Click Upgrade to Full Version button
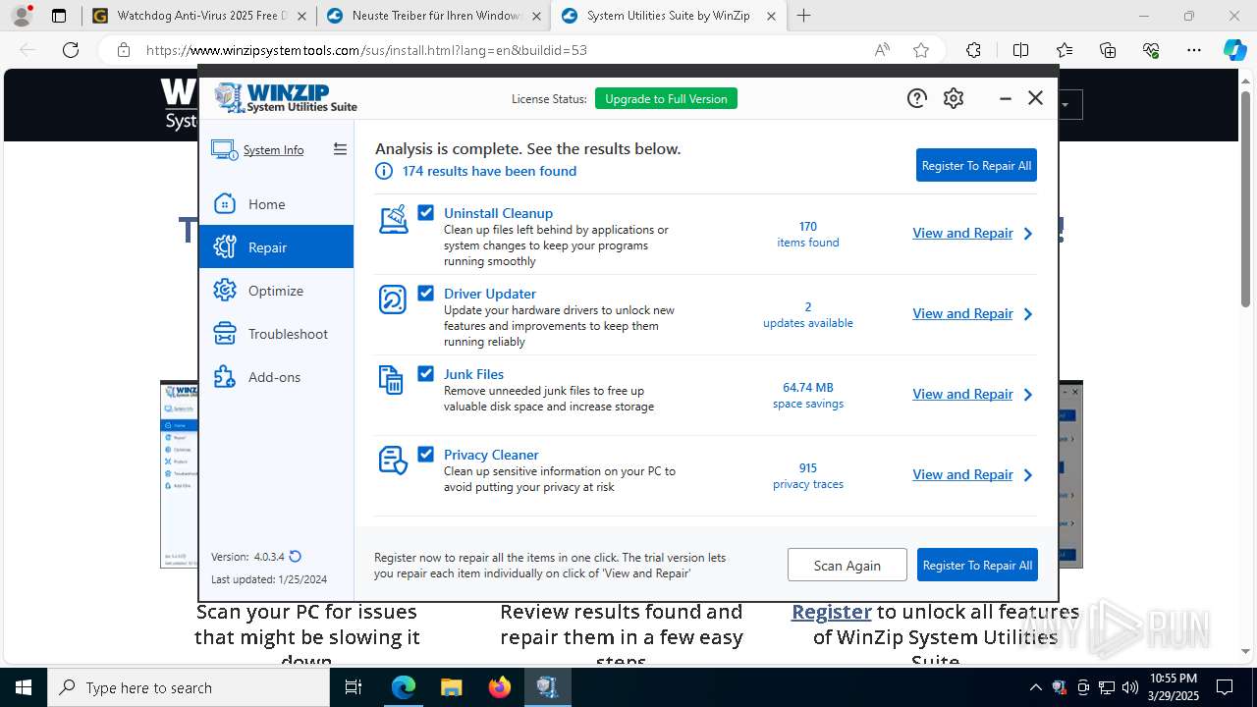The height and width of the screenshot is (707, 1257). click(x=666, y=98)
